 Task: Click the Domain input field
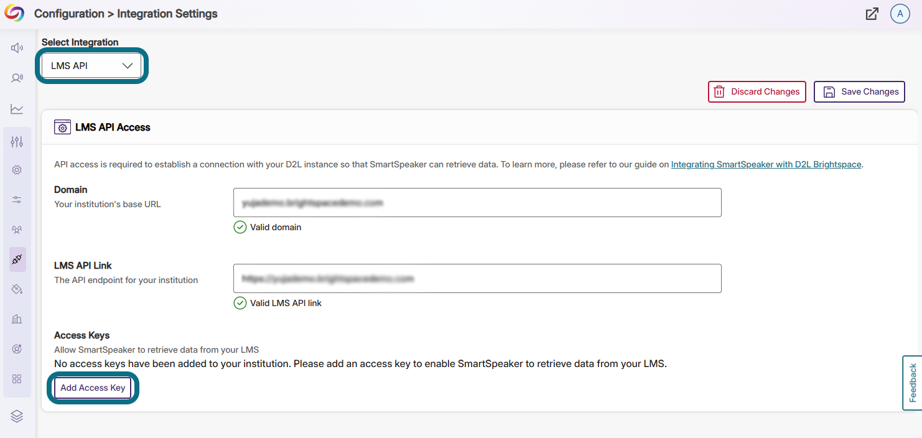477,202
